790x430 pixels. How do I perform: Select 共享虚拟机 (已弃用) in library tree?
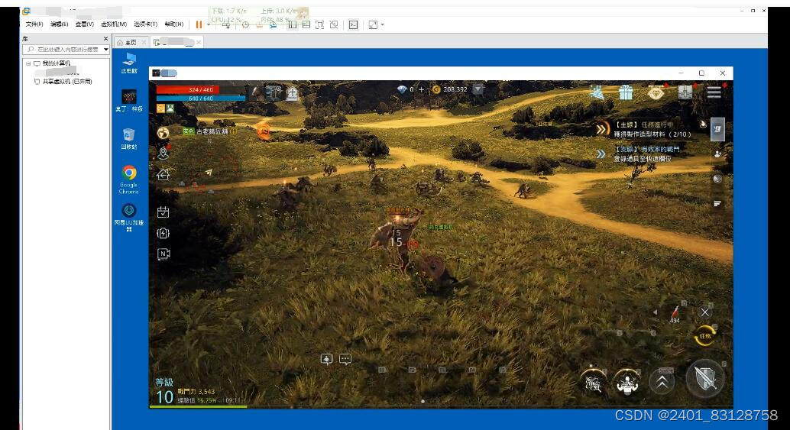pos(67,82)
